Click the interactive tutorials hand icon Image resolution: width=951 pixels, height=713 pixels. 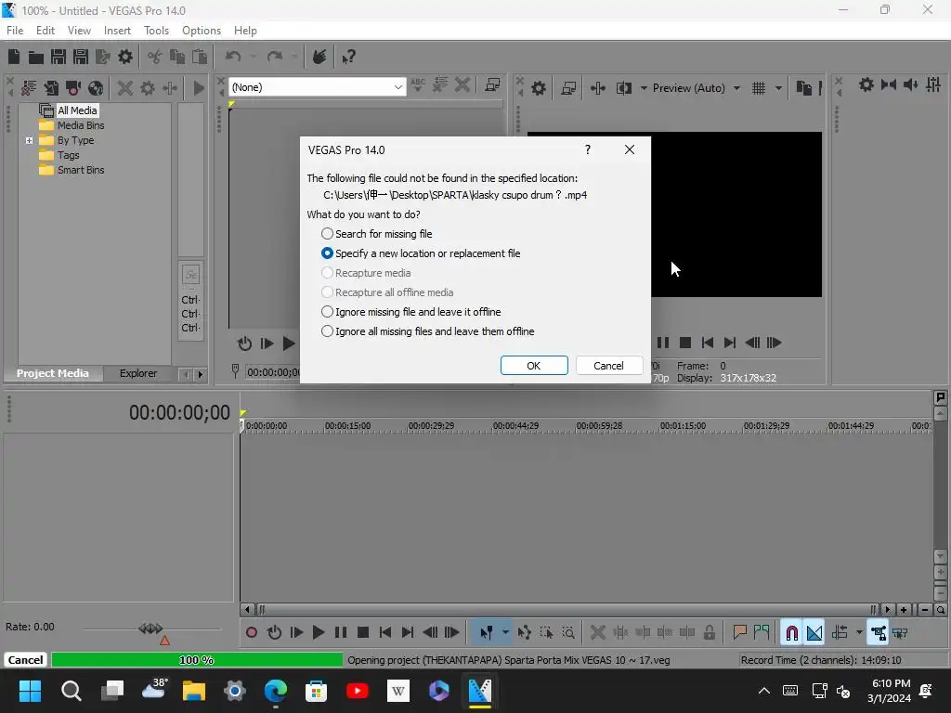[319, 57]
